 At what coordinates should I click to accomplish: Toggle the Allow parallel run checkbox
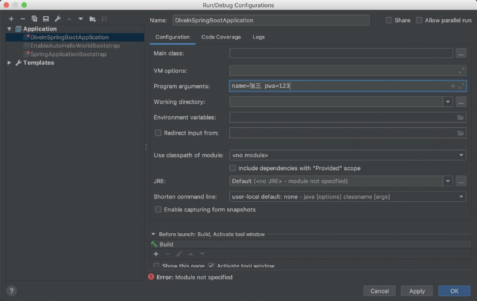(x=419, y=21)
